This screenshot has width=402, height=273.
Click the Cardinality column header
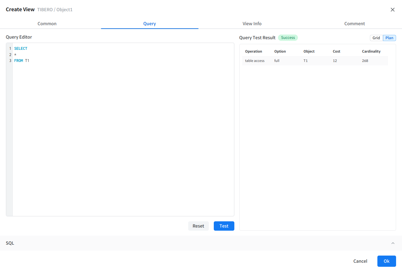[x=371, y=51]
